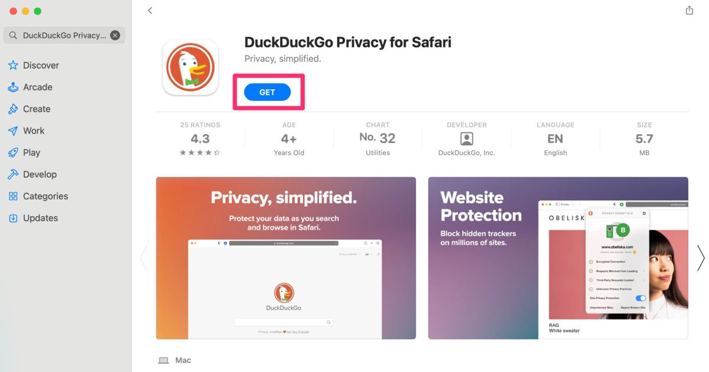Select Create in the sidebar
Viewport: 709px width, 372px height.
37,109
